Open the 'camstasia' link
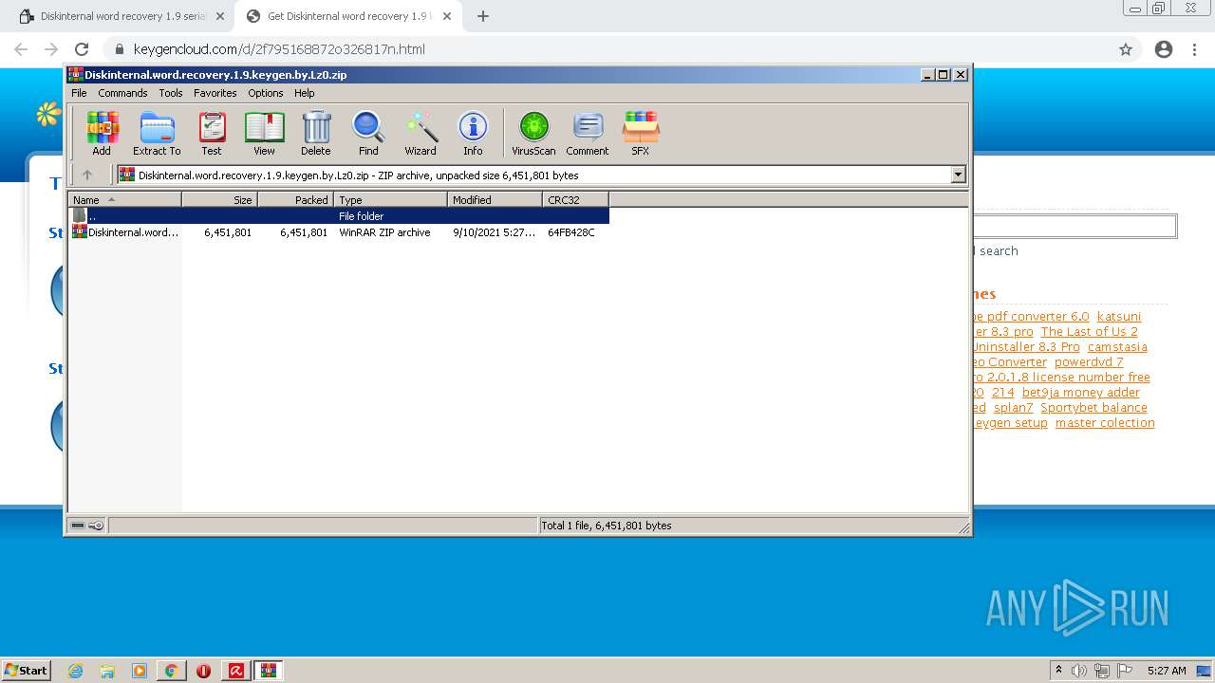The image size is (1215, 683). (x=1117, y=347)
